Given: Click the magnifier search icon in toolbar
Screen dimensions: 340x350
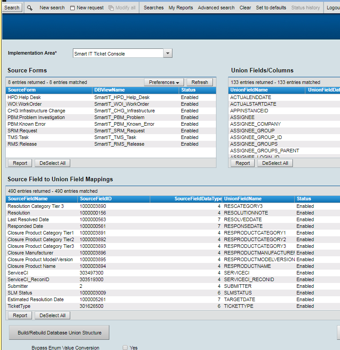Looking at the screenshot, I should pos(30,8).
